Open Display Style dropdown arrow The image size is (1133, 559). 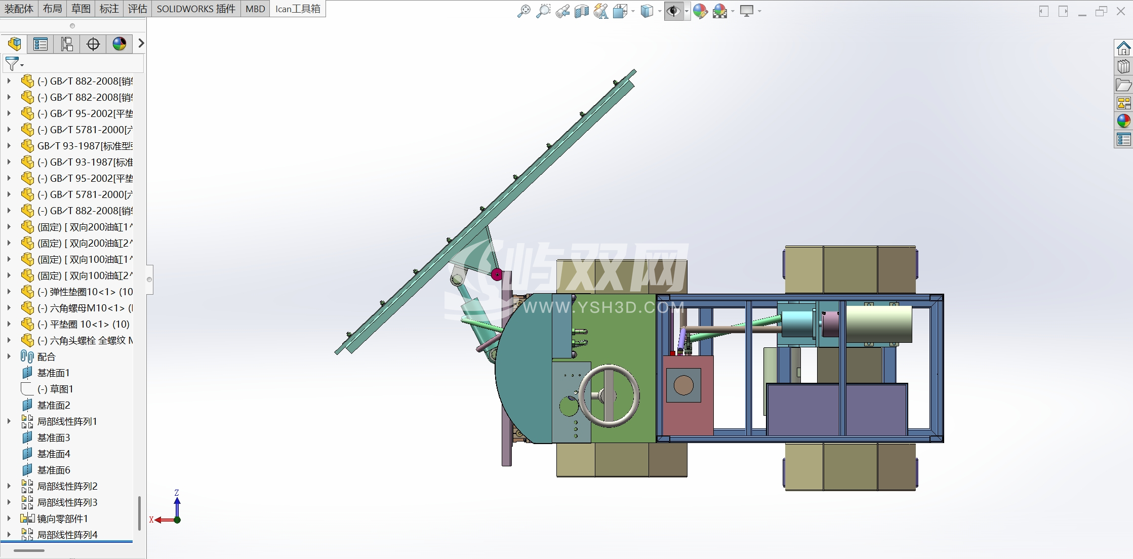[660, 11]
